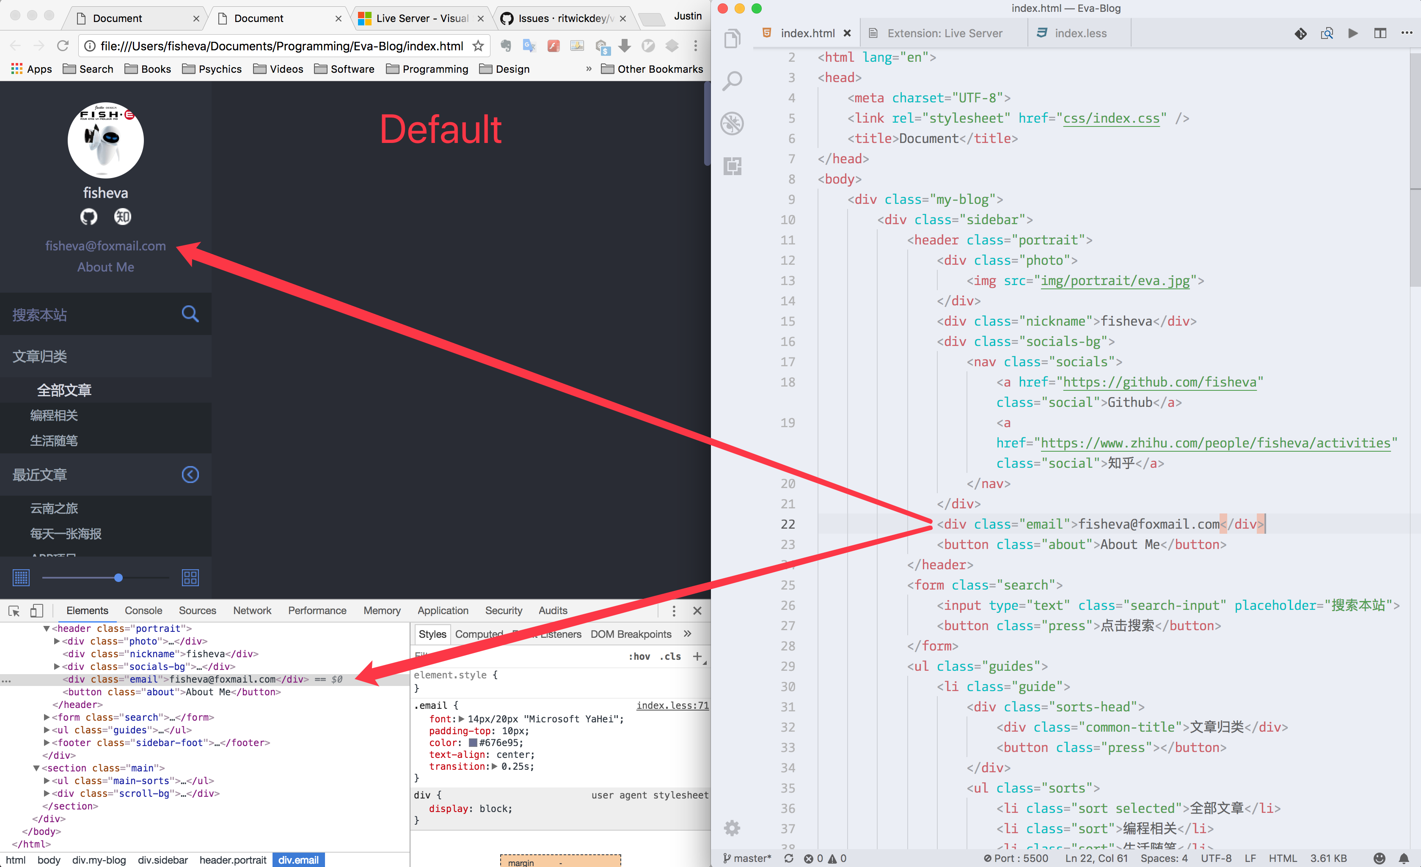Click the Zhihu social icon in sidebar
Image resolution: width=1421 pixels, height=867 pixels.
[122, 217]
